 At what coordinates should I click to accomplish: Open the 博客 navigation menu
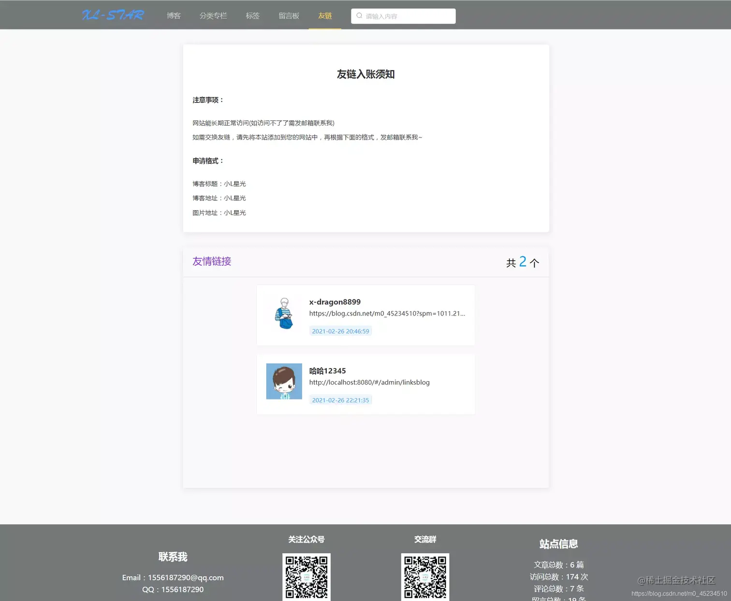(173, 15)
